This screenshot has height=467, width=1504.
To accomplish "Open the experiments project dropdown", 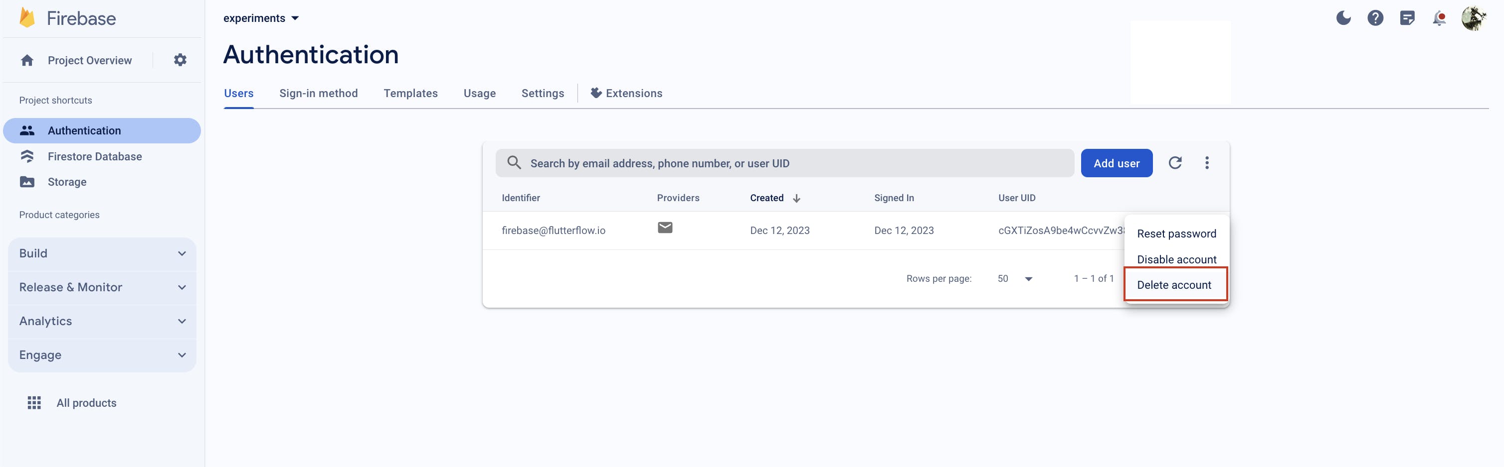I will pyautogui.click(x=261, y=18).
